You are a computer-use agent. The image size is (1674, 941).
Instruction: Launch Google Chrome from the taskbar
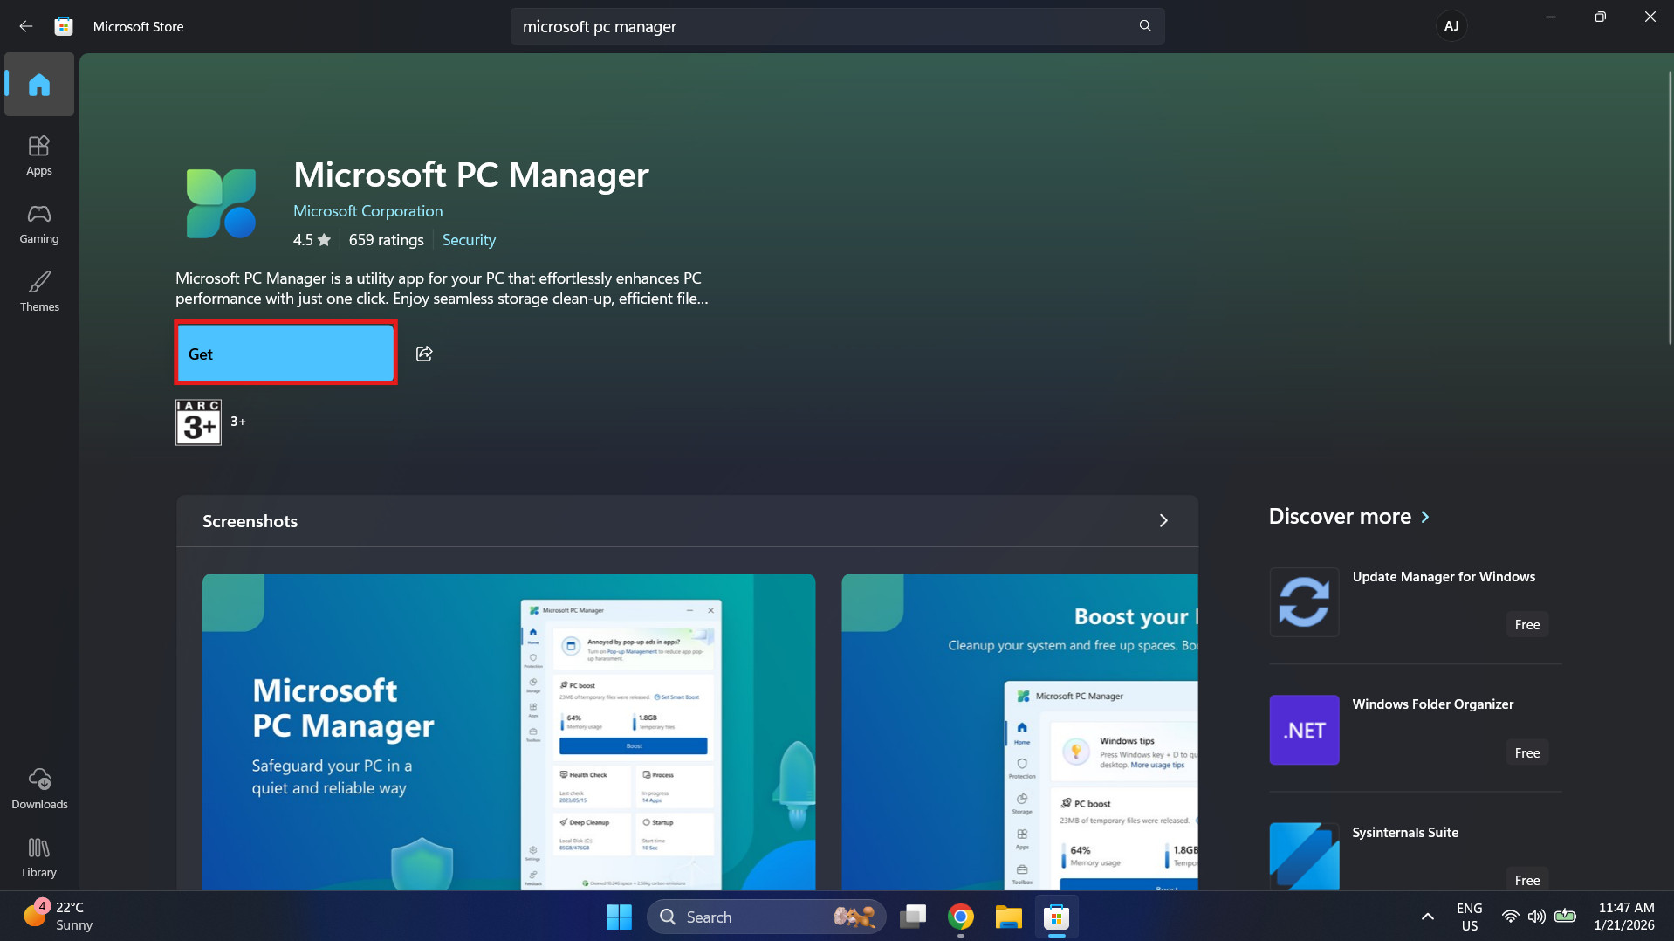pyautogui.click(x=961, y=917)
